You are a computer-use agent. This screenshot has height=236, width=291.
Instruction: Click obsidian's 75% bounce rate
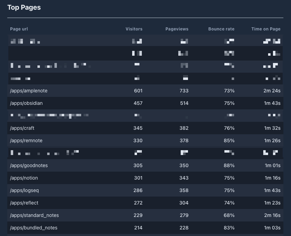(229, 103)
